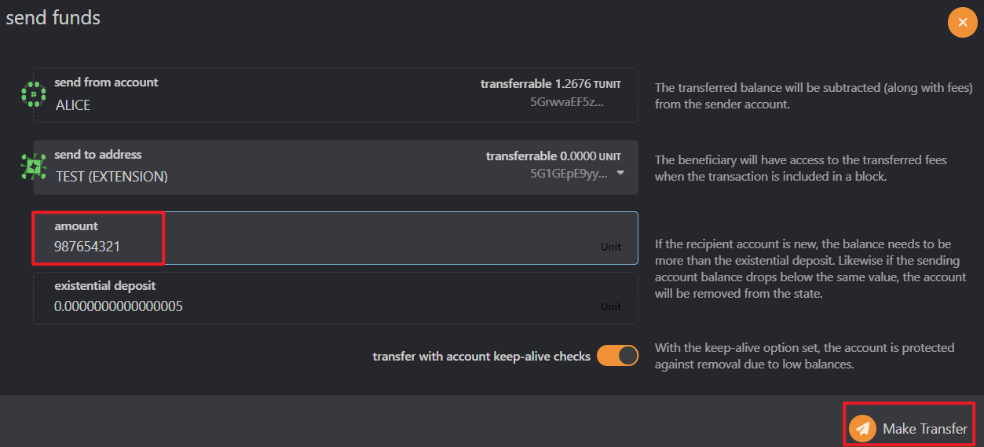This screenshot has height=447, width=984.
Task: Select the ALICE sender account name
Action: click(73, 104)
